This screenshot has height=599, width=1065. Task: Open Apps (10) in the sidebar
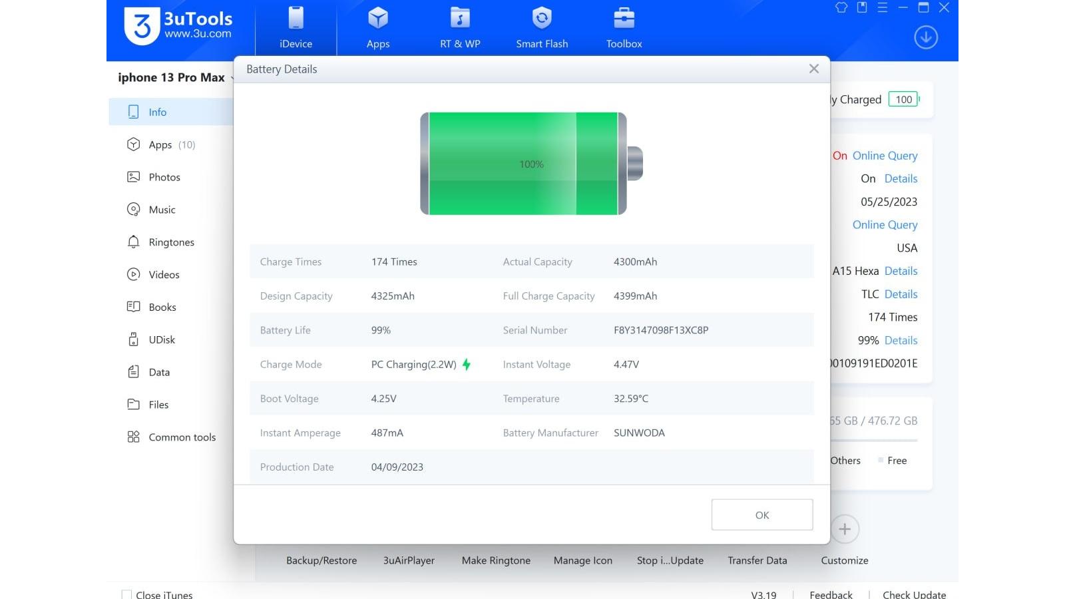click(x=171, y=144)
